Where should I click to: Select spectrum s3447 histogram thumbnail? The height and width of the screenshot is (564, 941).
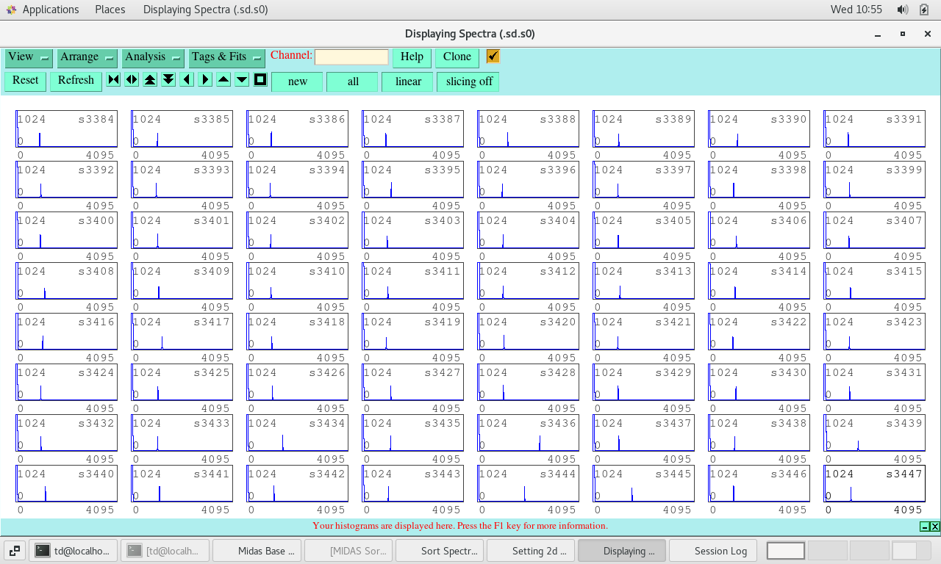tap(874, 484)
